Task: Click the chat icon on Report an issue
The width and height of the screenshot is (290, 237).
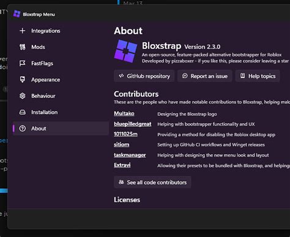Action: (x=185, y=76)
